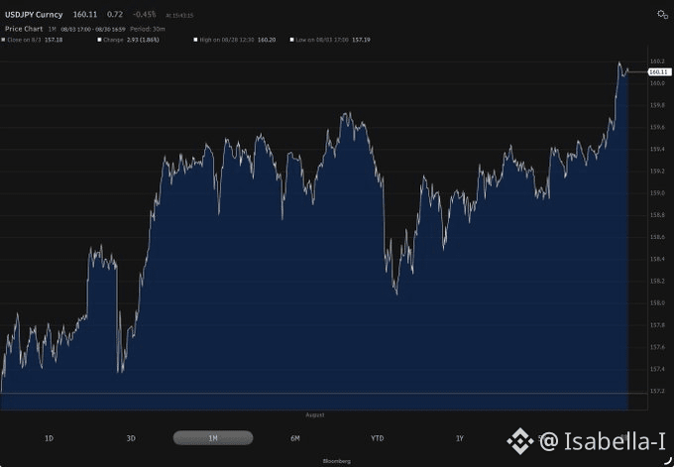This screenshot has height=467, width=674.
Task: Click the 'Bloomberg' credit text at bottom
Action: [337, 461]
